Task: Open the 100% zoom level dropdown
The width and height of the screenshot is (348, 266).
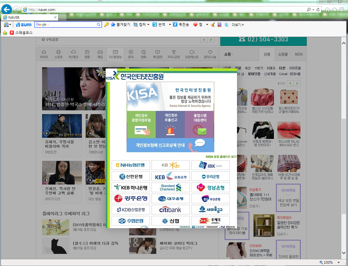Action: tap(338, 263)
